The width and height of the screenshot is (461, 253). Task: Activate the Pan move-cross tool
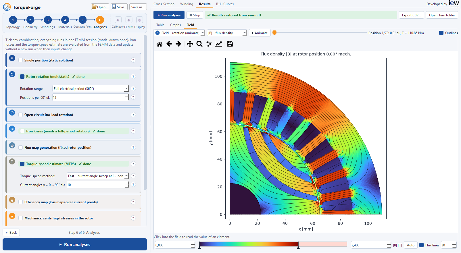[x=190, y=44]
